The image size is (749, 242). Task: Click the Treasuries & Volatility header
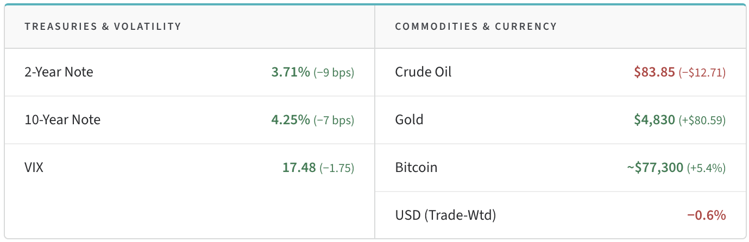pos(103,26)
